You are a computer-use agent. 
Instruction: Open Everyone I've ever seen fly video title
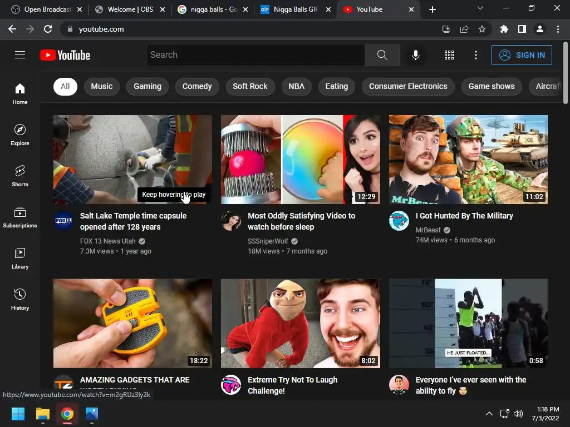471,385
